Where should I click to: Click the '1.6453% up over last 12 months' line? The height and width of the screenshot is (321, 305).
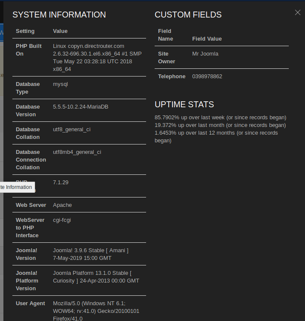pos(216,136)
